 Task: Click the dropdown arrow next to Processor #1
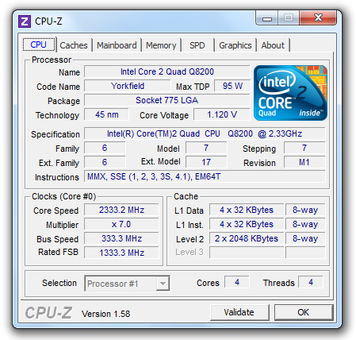[x=163, y=284]
